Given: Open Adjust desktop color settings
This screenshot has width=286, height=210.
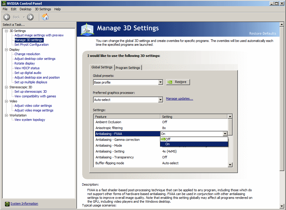Looking at the screenshot, I should 35,59.
